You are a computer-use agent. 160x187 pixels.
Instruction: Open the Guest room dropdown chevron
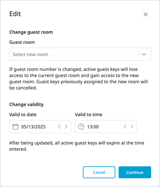(144, 54)
